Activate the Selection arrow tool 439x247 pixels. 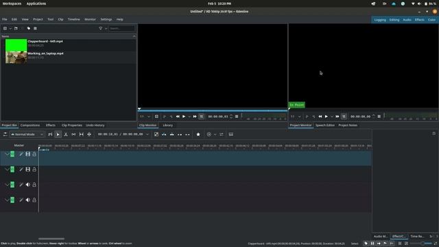click(58, 134)
